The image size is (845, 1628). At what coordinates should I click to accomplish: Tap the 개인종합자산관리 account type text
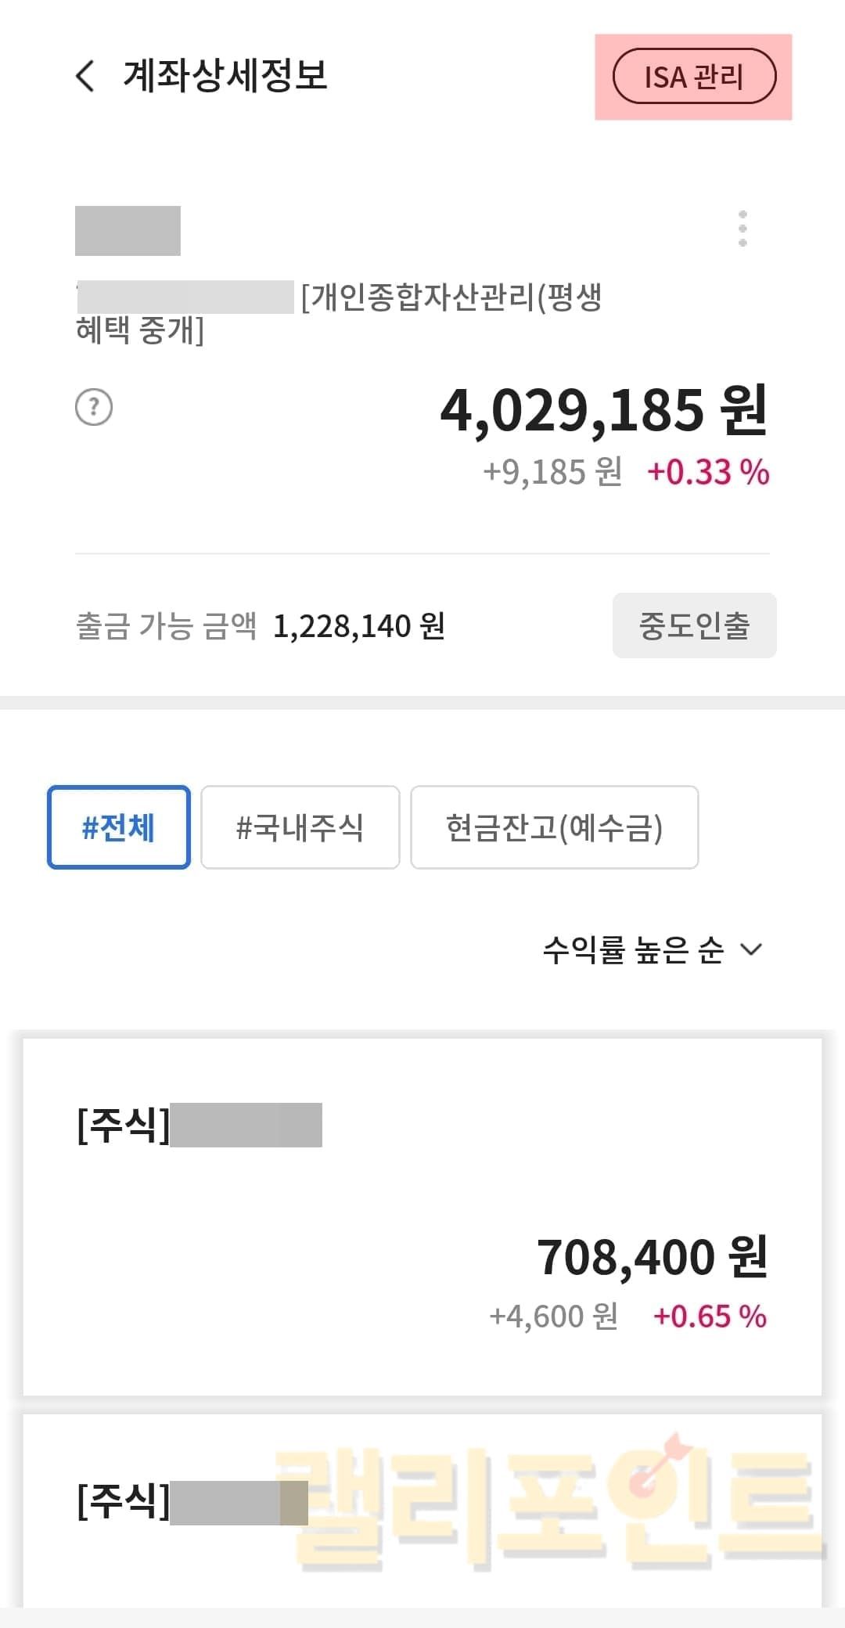[451, 298]
